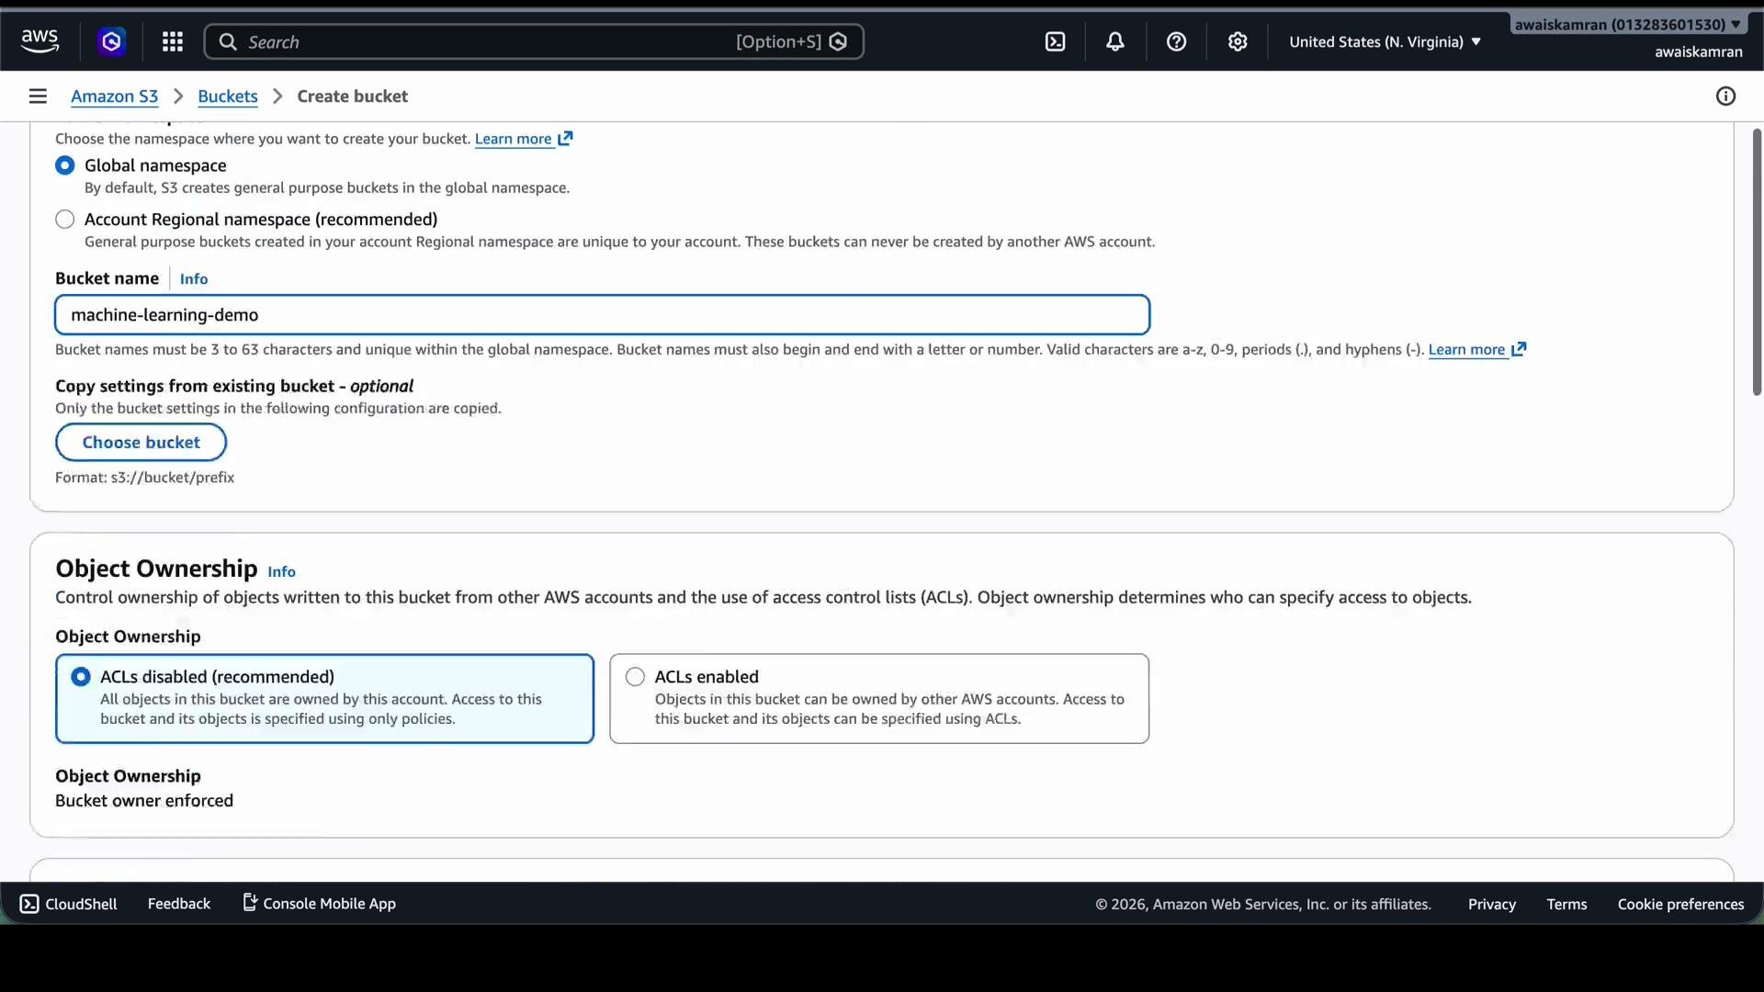The width and height of the screenshot is (1764, 992).
Task: Toggle the side navigation hamburger menu
Action: (38, 96)
